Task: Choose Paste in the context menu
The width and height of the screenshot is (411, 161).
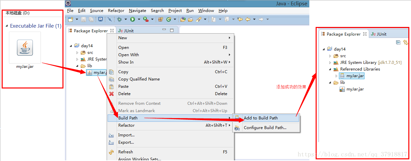Action: click(x=170, y=86)
